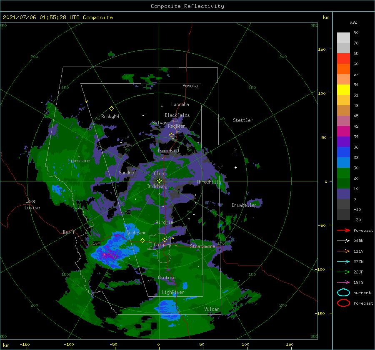
Task: Select the orange 111V arrow icon
Action: pos(343,251)
